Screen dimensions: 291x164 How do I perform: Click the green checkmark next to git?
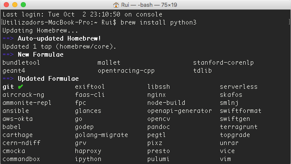[x=20, y=87]
